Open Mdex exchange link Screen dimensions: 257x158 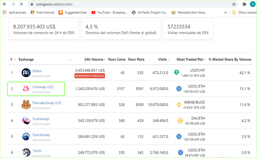37,71
